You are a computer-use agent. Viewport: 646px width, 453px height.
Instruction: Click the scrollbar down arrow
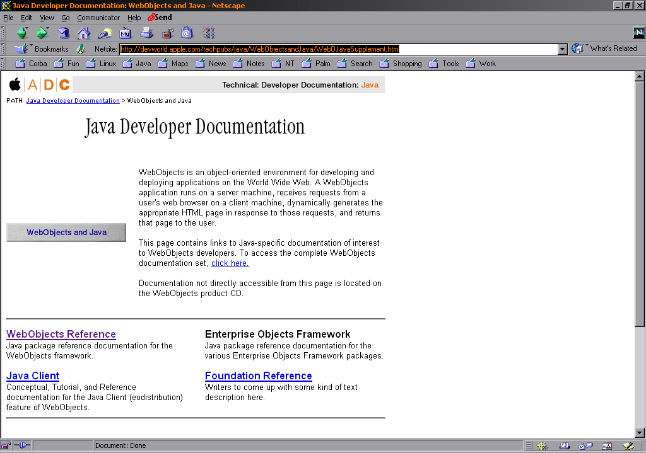pyautogui.click(x=640, y=432)
